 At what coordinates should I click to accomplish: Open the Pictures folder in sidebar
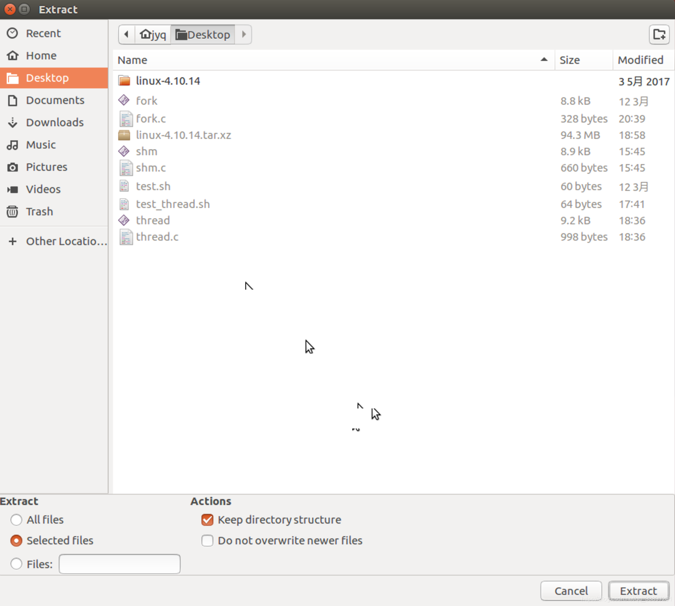(46, 167)
